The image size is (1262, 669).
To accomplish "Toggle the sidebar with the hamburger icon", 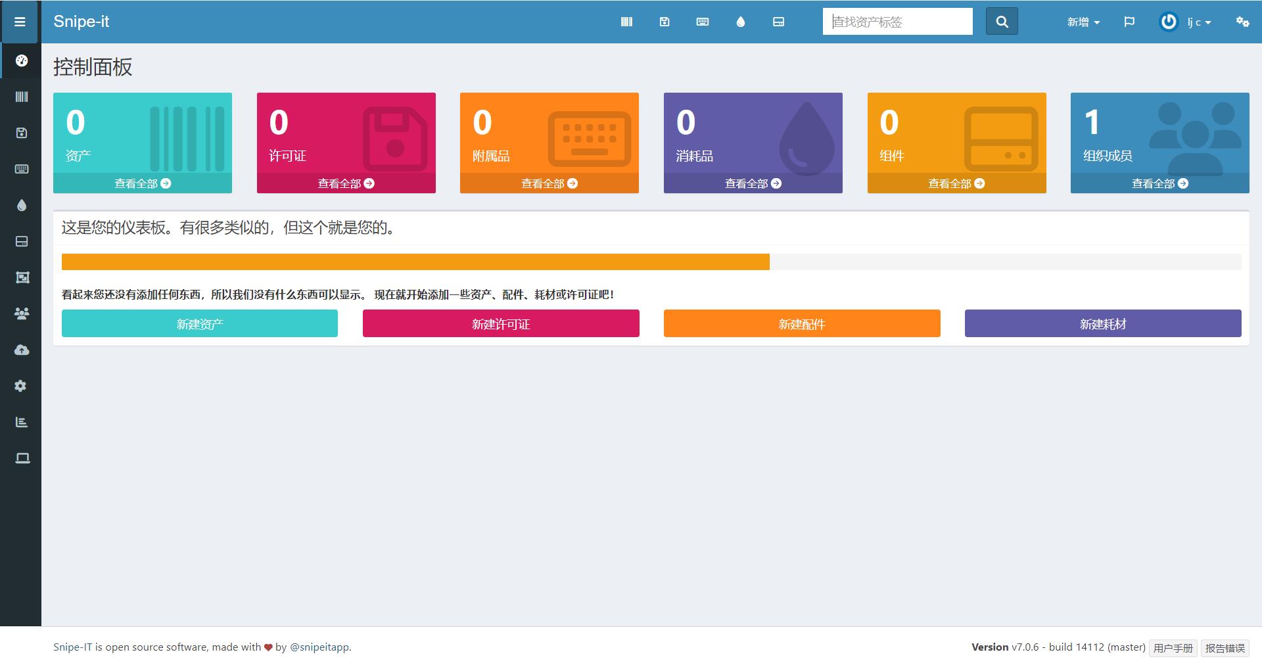I will (20, 22).
